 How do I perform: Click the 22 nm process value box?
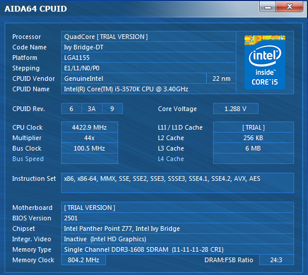click(x=221, y=78)
